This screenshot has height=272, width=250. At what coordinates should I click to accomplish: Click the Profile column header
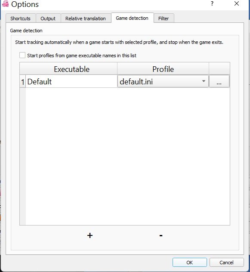[x=163, y=69]
